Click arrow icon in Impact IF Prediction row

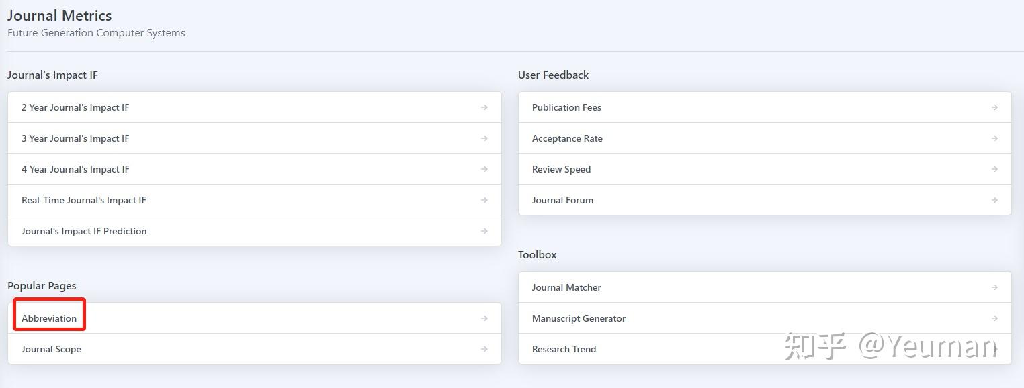(x=484, y=231)
